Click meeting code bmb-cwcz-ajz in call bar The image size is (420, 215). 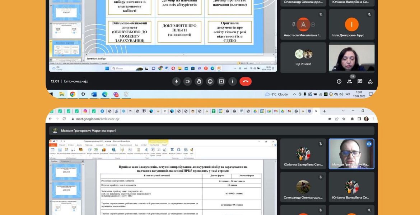point(76,81)
